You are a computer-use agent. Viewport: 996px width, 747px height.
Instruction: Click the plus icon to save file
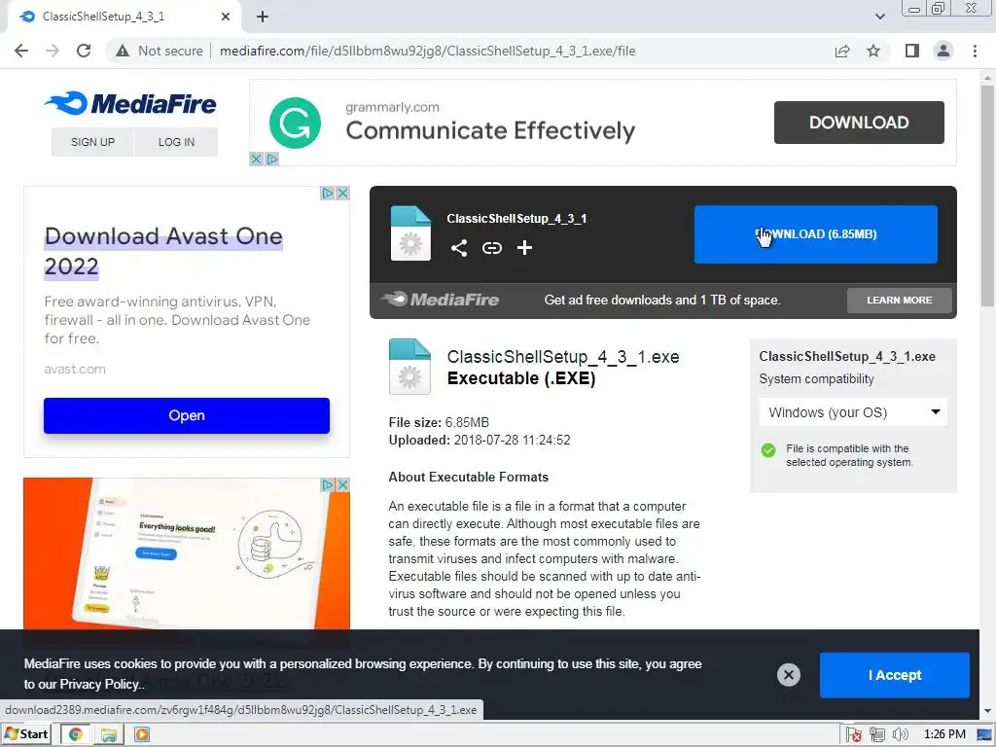tap(524, 248)
